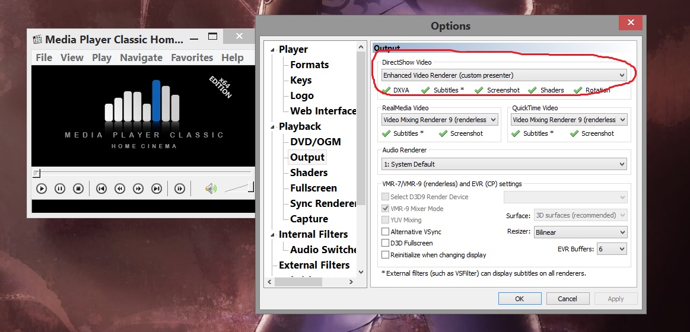Enable the Alternative VSync checkbox
Viewport: 690px width, 332px height.
(x=386, y=232)
